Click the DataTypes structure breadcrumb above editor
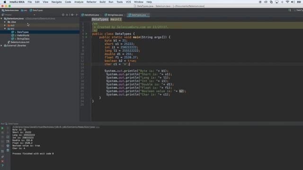The height and width of the screenshot is (170, 303). pos(100,19)
